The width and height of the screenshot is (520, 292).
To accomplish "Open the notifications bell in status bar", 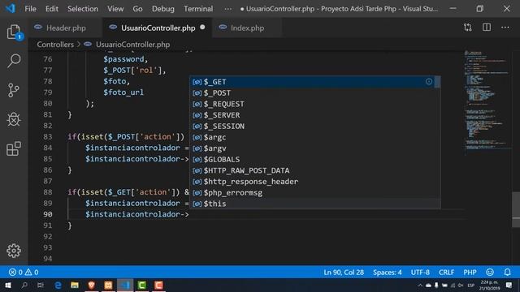I will point(507,273).
